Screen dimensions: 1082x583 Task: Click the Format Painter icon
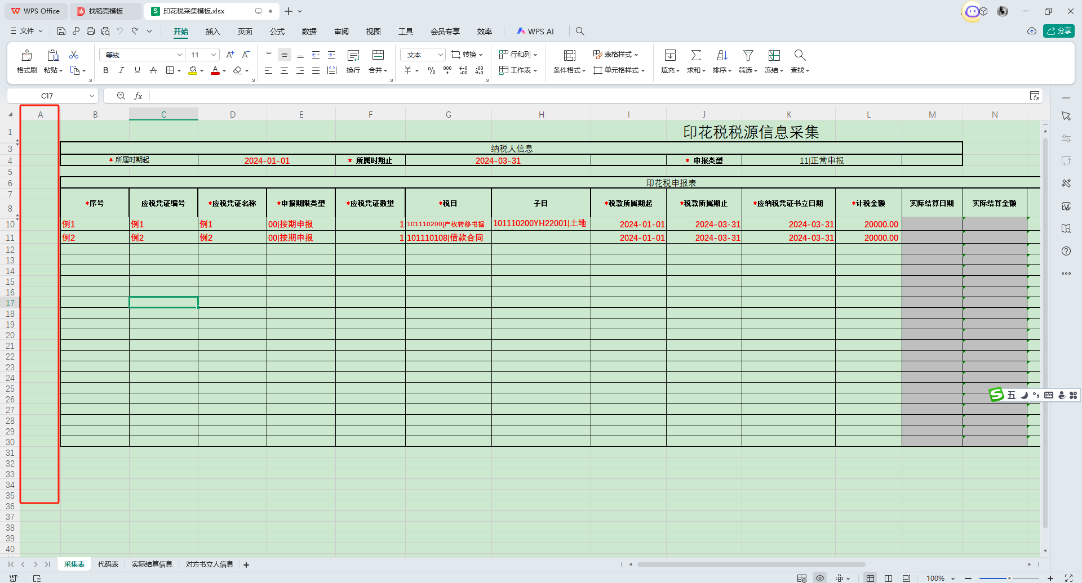pyautogui.click(x=26, y=55)
